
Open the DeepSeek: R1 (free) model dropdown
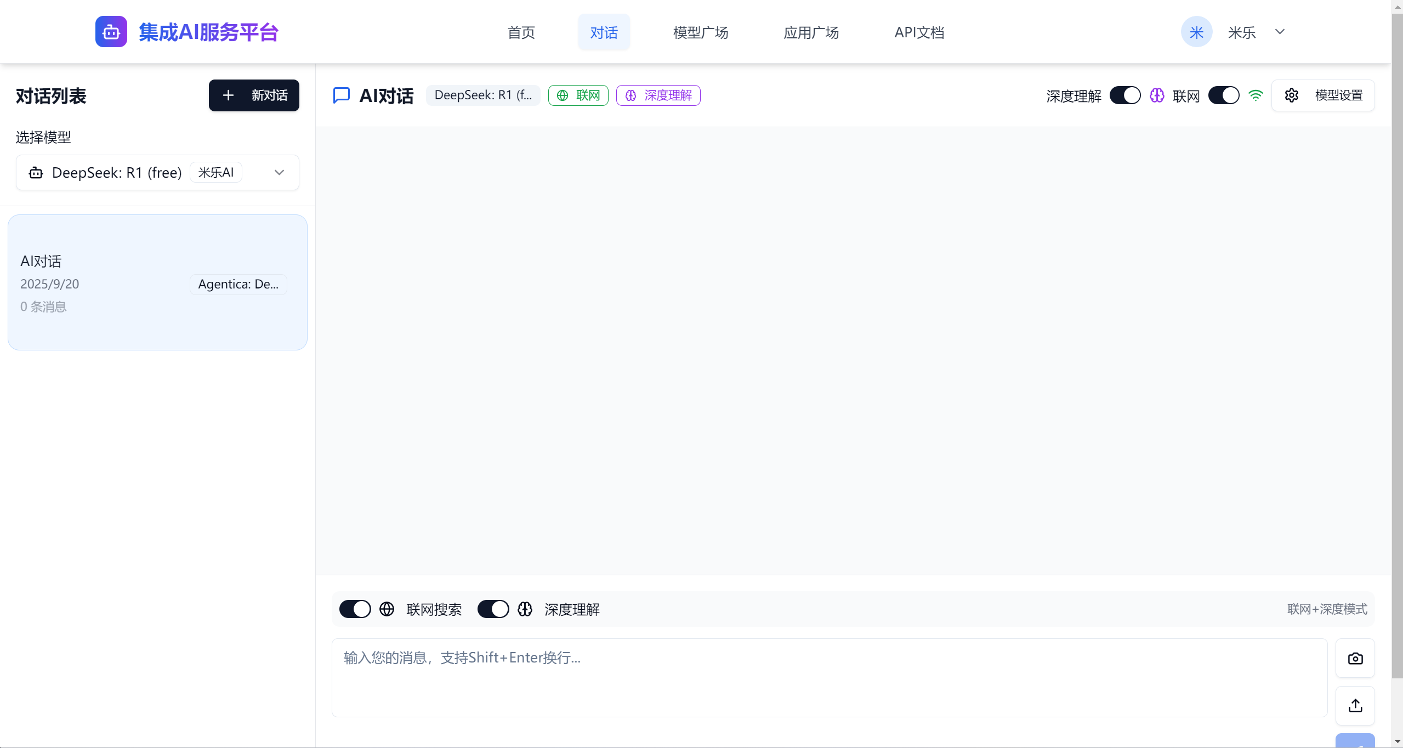point(157,173)
